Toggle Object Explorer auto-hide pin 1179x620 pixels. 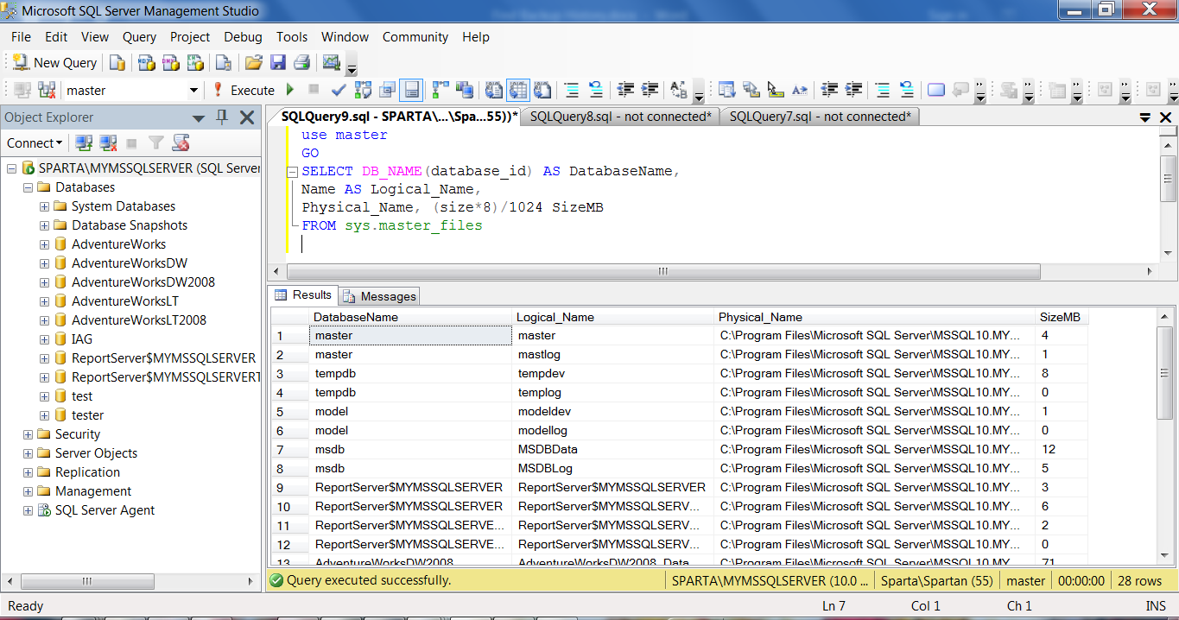[x=222, y=117]
